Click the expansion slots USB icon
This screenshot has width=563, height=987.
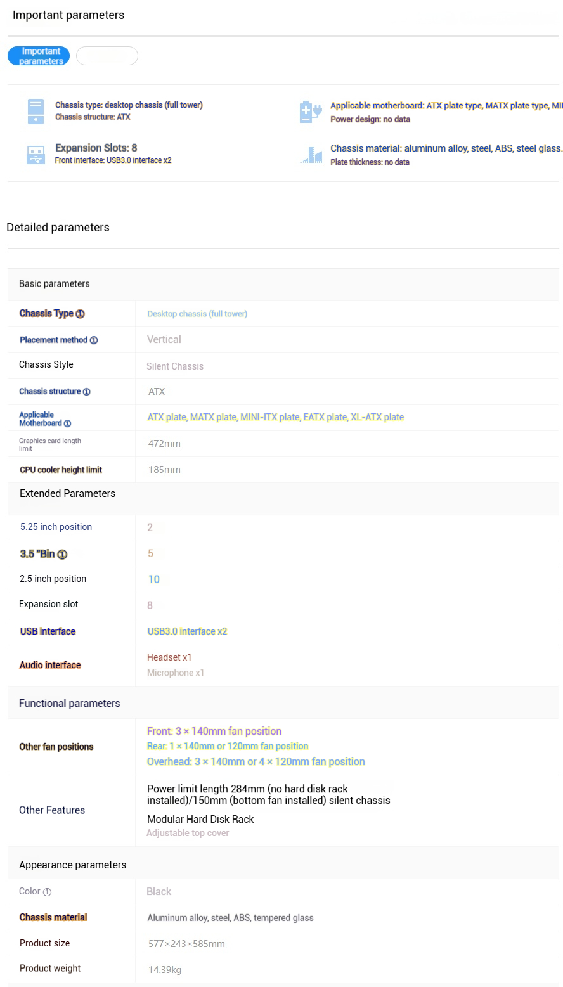pyautogui.click(x=36, y=155)
